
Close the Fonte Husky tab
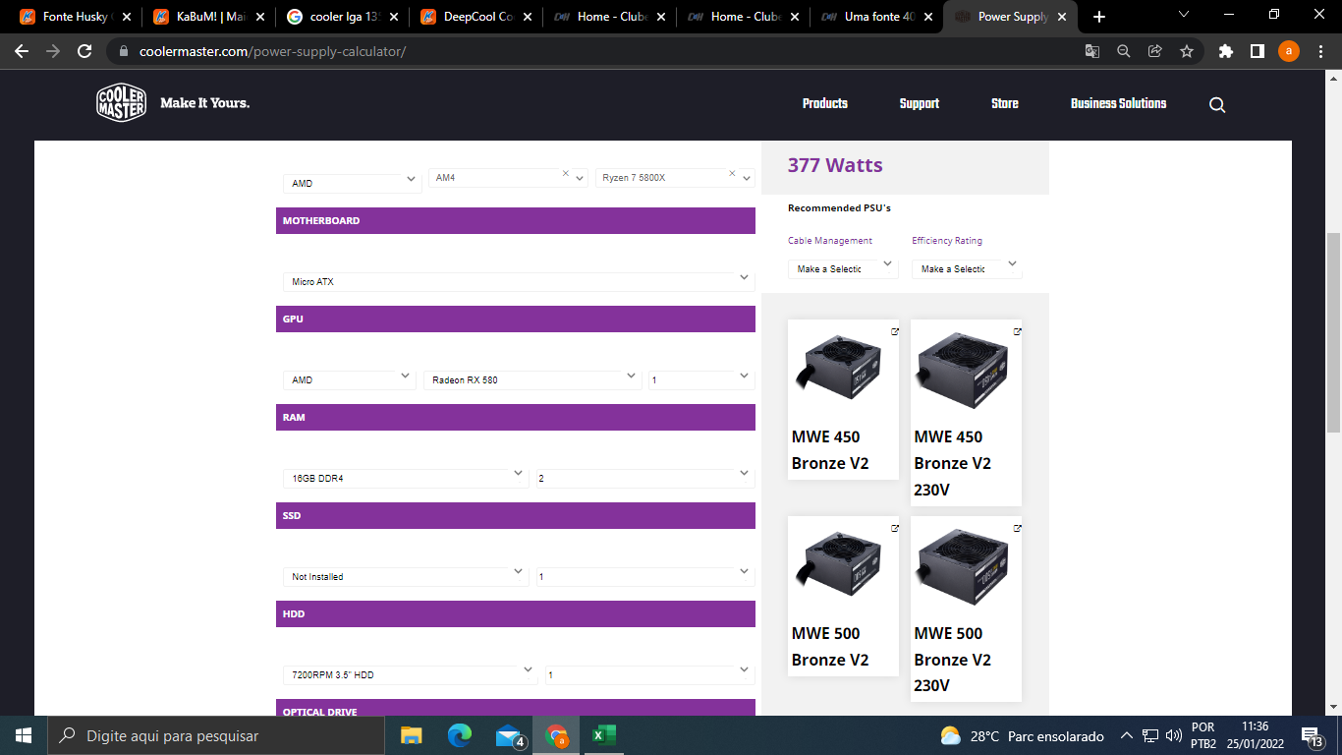(126, 17)
